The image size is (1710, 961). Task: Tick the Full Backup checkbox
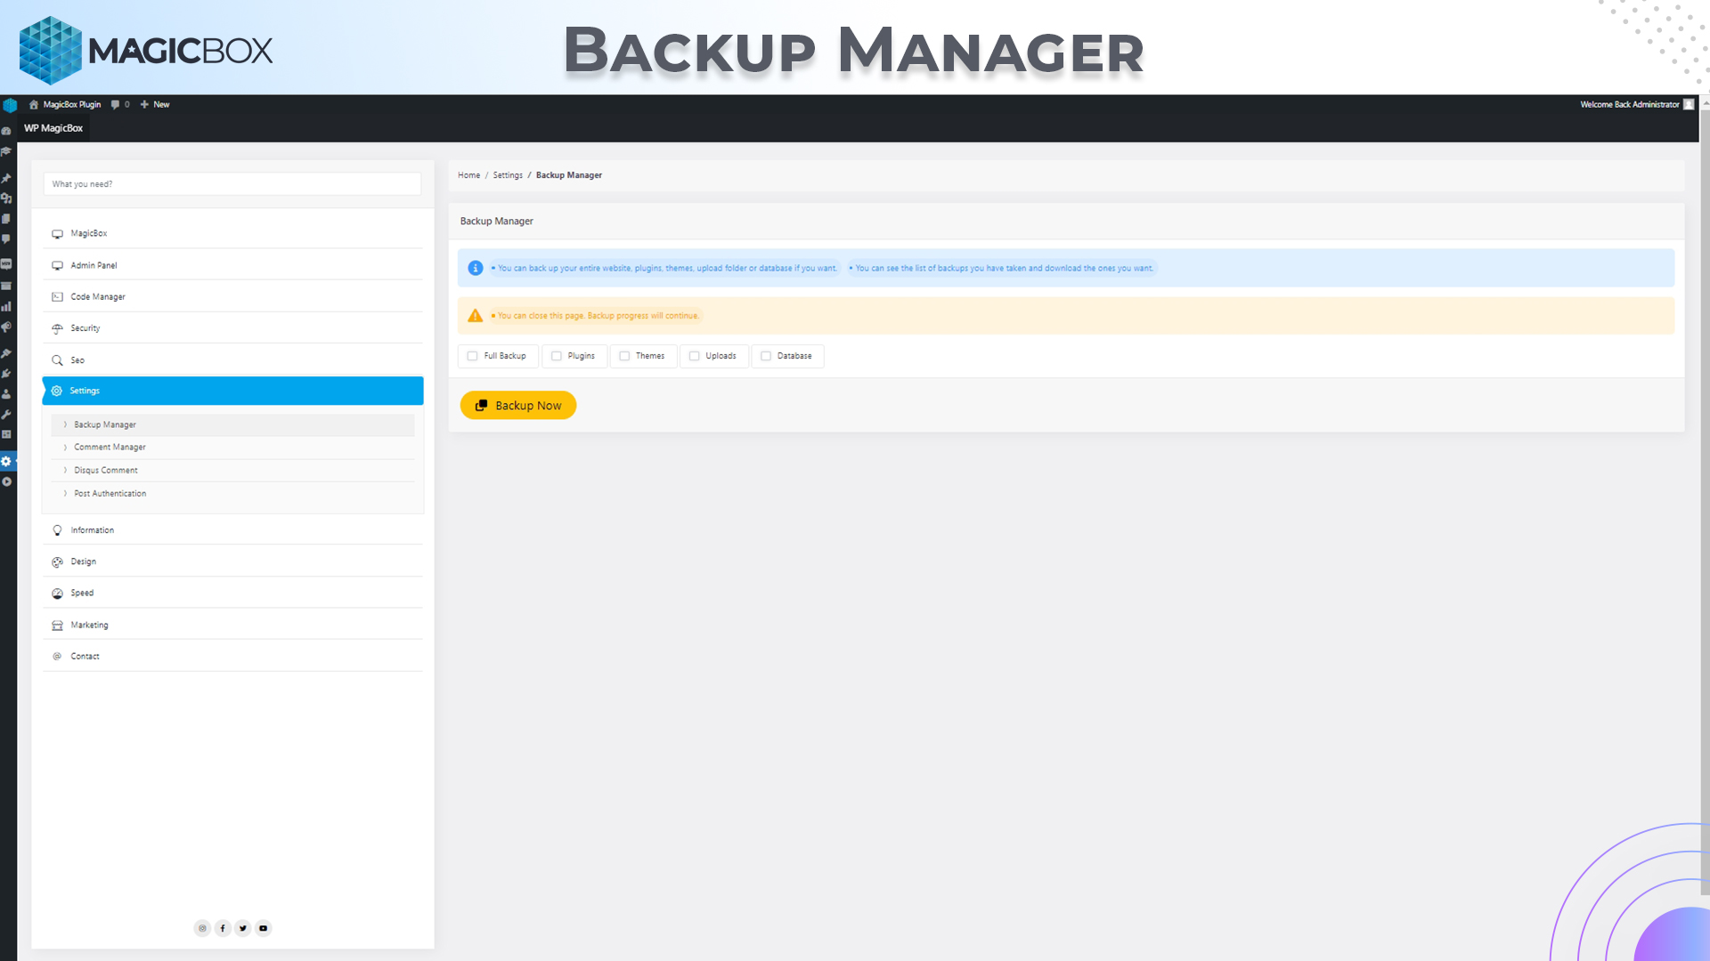(472, 356)
